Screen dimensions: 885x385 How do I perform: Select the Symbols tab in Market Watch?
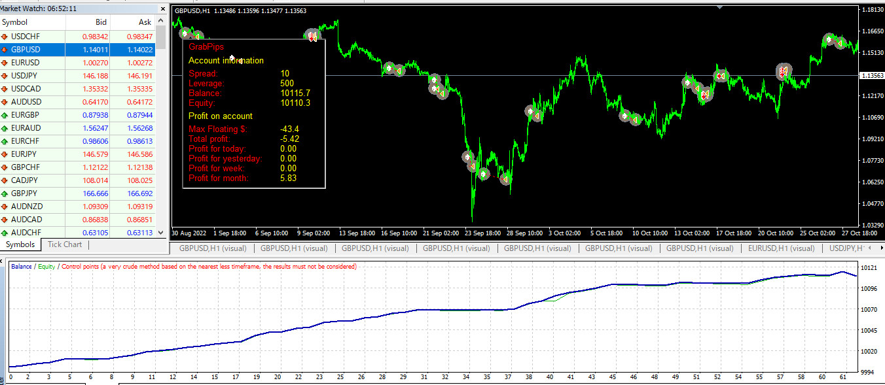(x=20, y=244)
